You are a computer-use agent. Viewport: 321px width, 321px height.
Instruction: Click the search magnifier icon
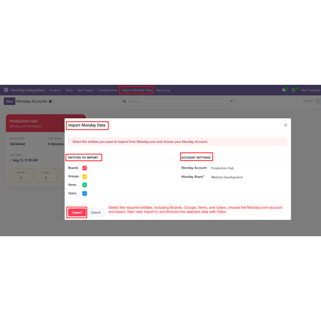[124, 101]
